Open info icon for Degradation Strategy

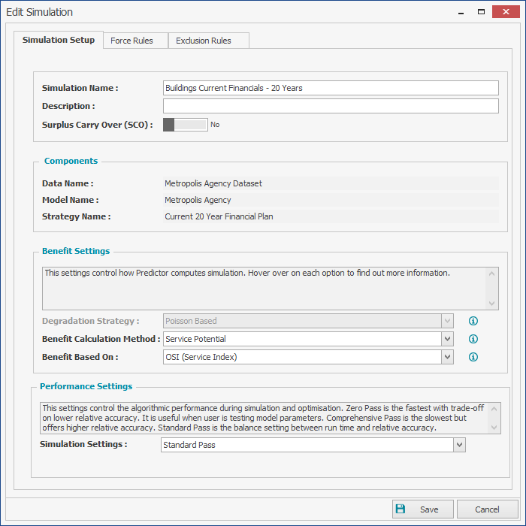[x=473, y=321]
